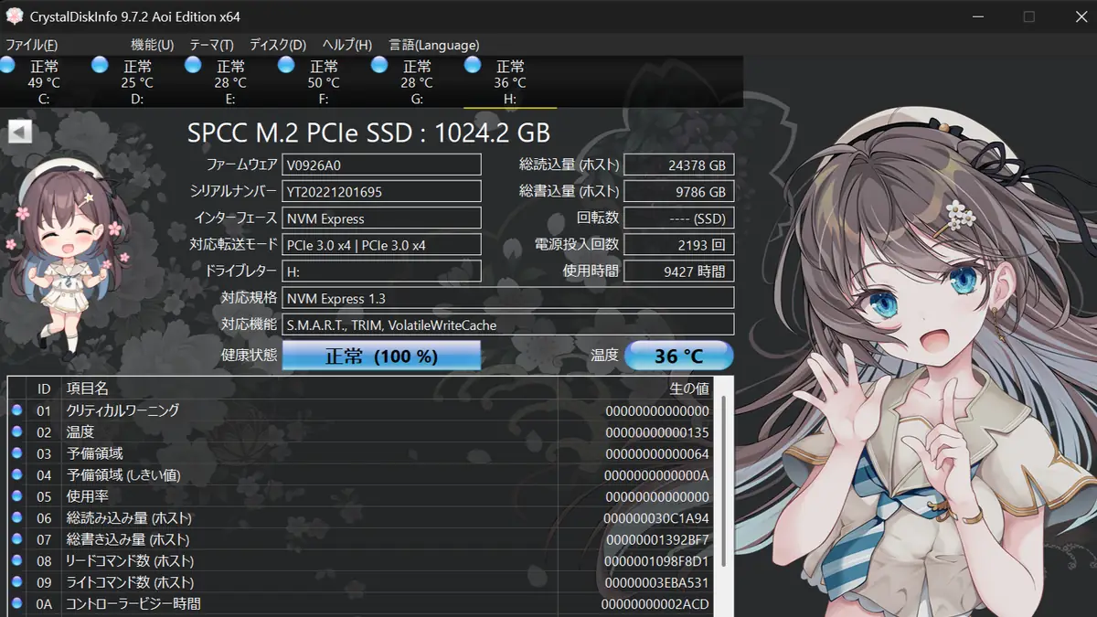This screenshot has width=1097, height=617.
Task: Select the C: drive status orb
Action: click(x=7, y=65)
